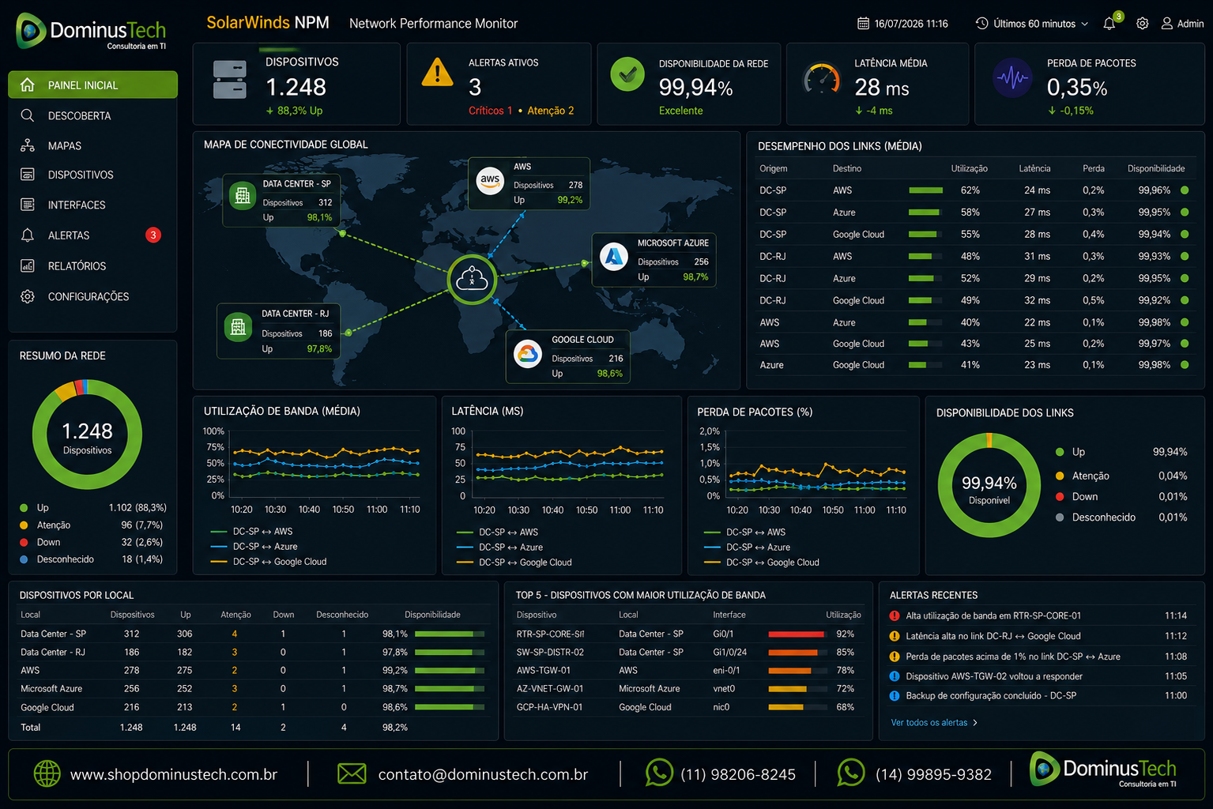Viewport: 1213px width, 809px height.
Task: Click 'Microsoft Azure' row in Dispositivos por Local
Action: [253, 688]
